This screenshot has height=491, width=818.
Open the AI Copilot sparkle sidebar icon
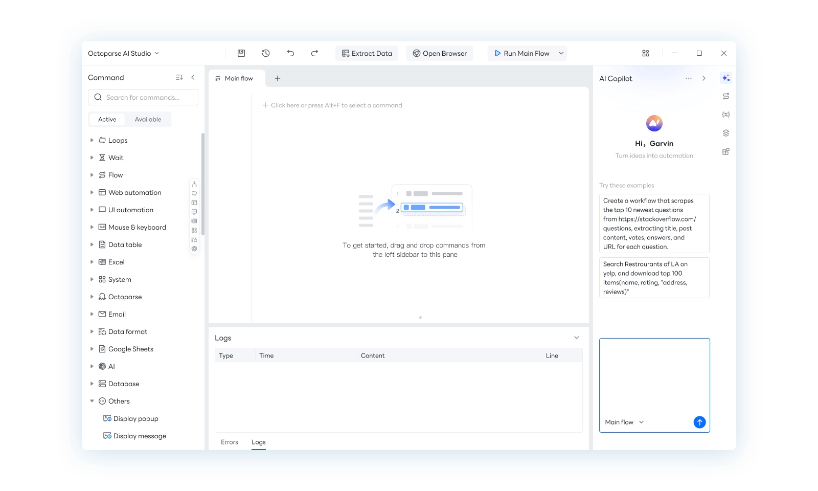point(725,78)
